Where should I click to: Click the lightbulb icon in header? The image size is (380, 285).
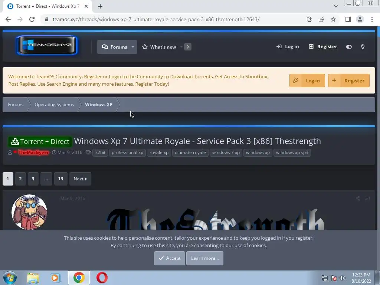tap(363, 47)
